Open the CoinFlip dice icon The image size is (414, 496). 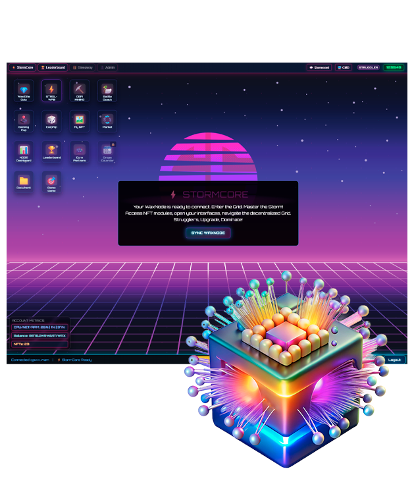(51, 121)
